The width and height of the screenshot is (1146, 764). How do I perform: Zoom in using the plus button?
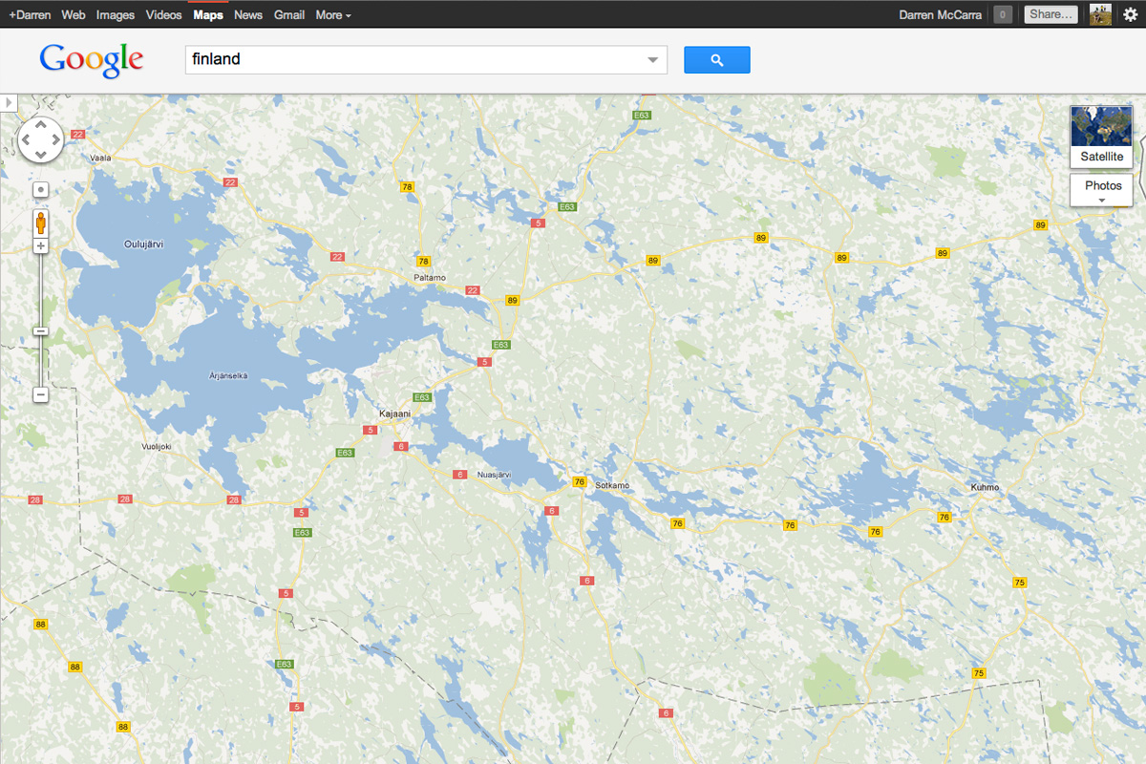click(x=40, y=245)
